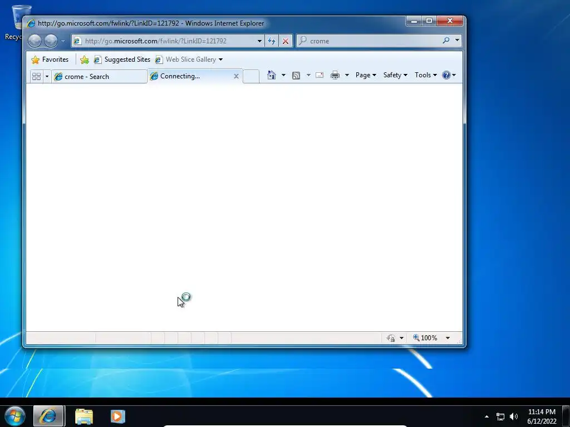Expand the Feeds dropdown arrow

click(308, 75)
